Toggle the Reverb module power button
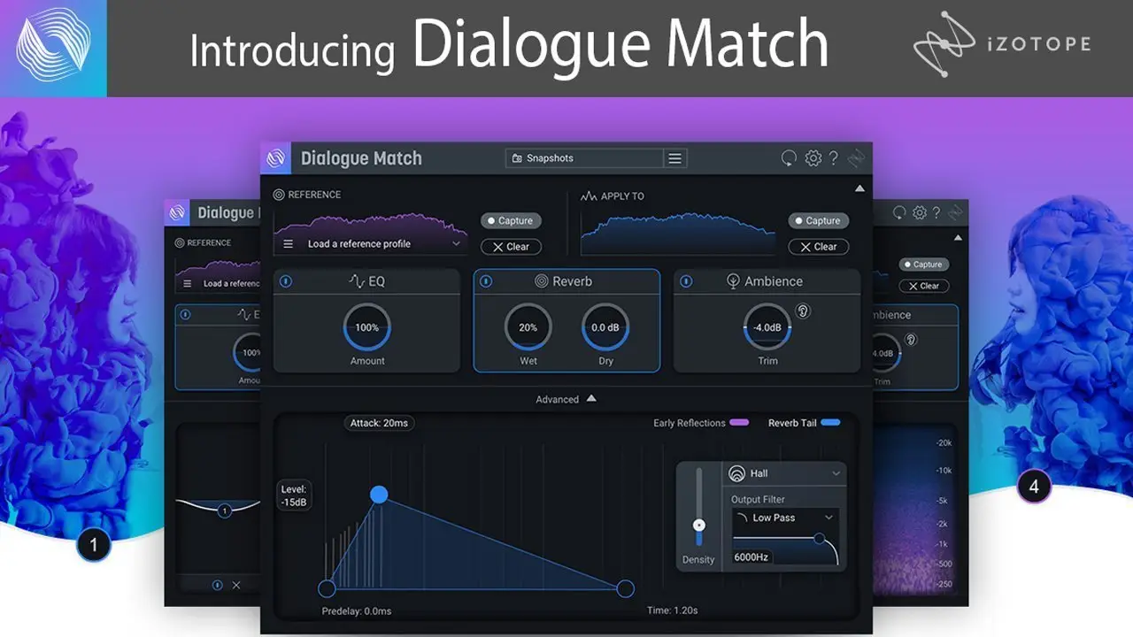1133x637 pixels. pos(486,281)
